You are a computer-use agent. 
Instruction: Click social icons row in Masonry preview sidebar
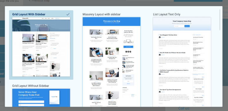point(128,52)
